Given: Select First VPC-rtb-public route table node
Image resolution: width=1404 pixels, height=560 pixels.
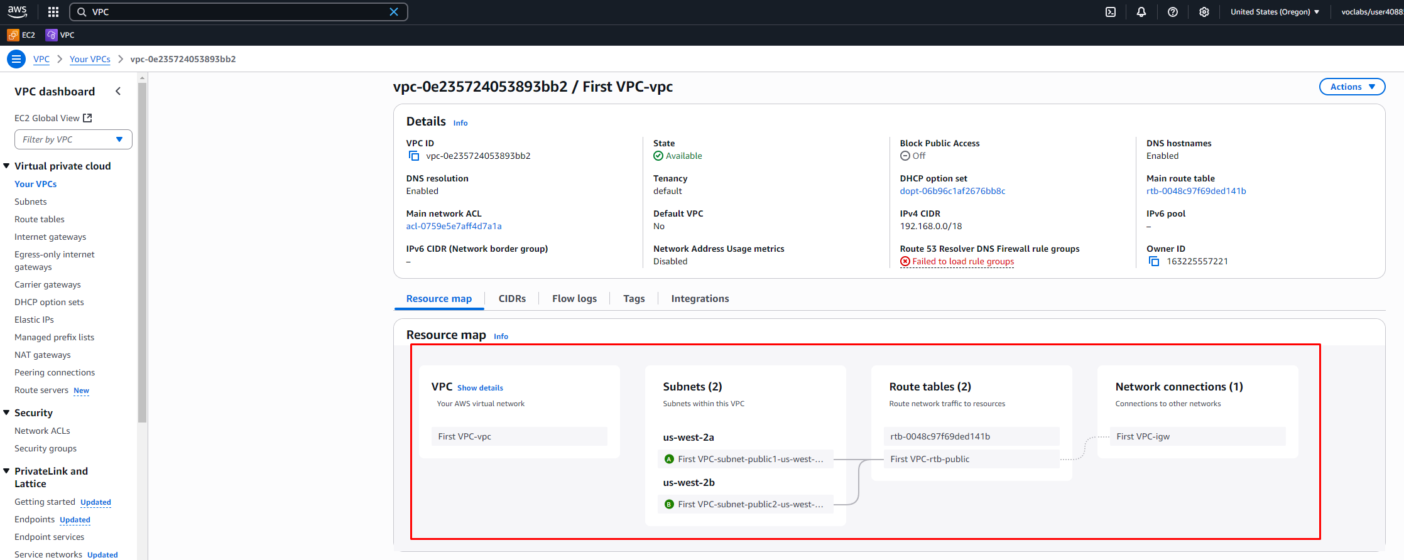Looking at the screenshot, I should tap(971, 459).
